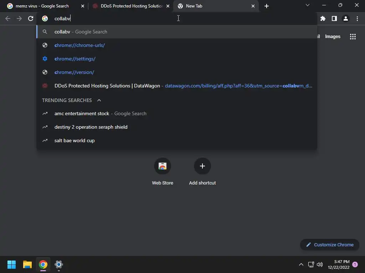
Task: Click the globe icon beside chrome://version/
Action: pyautogui.click(x=45, y=72)
